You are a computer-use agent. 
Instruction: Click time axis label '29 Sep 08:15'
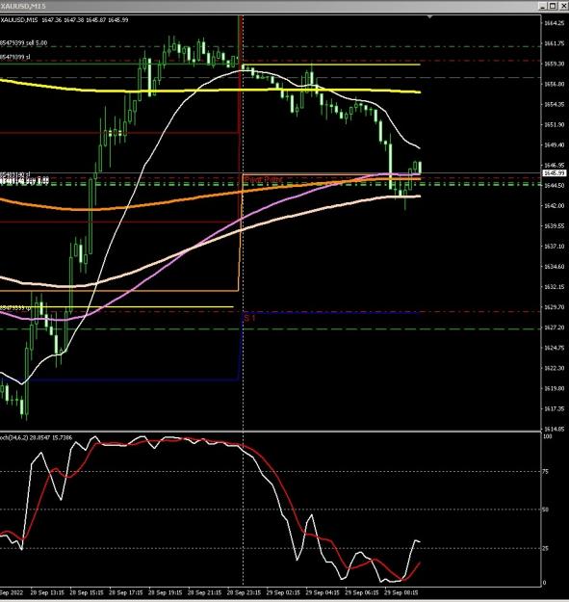(x=401, y=592)
